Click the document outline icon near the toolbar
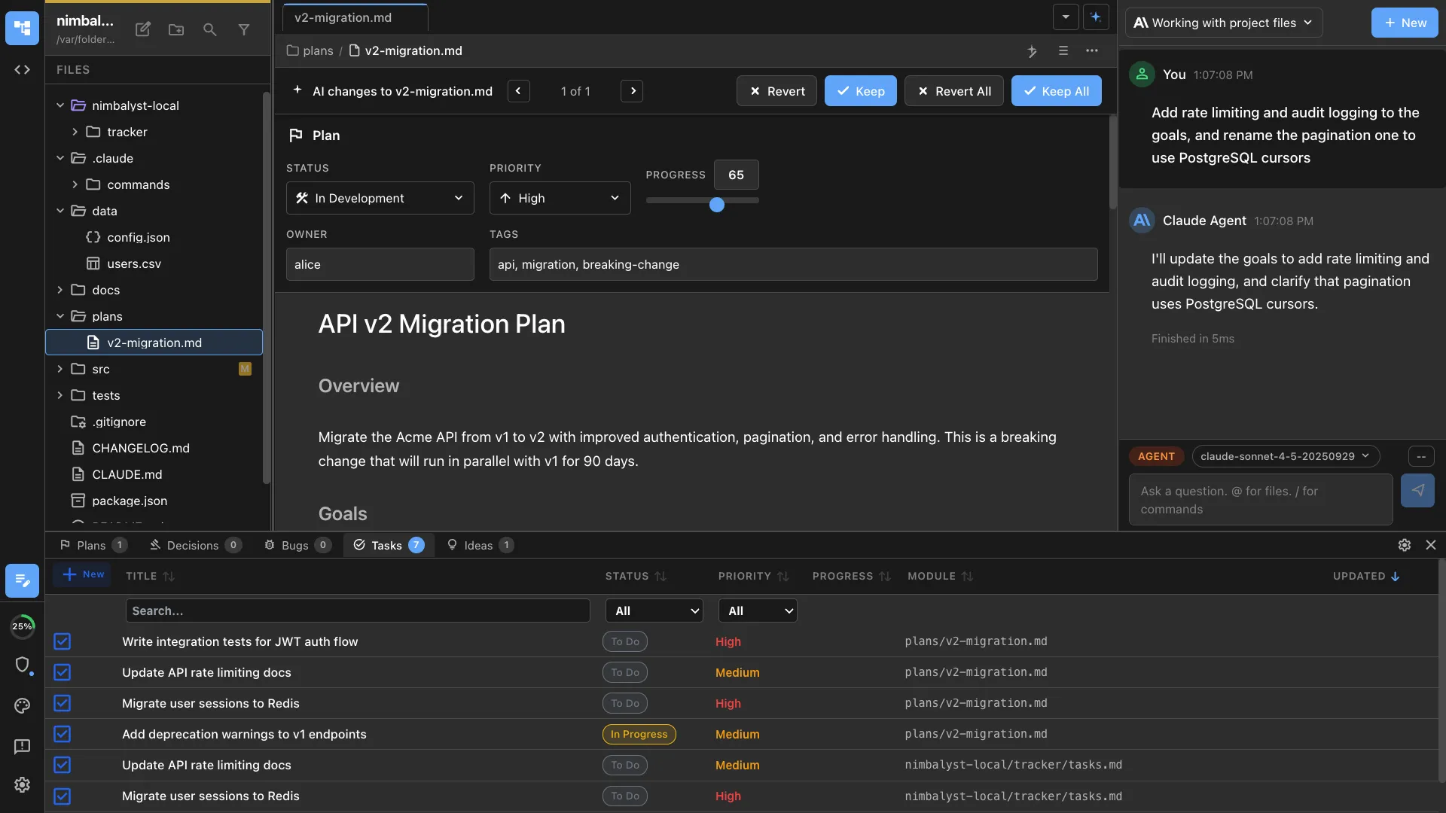The width and height of the screenshot is (1446, 813). pos(1063,51)
